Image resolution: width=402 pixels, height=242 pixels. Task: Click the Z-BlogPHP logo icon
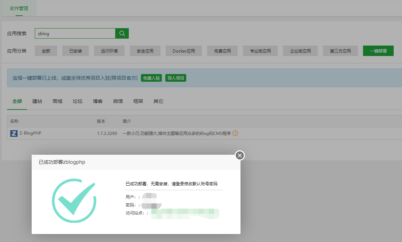point(14,134)
